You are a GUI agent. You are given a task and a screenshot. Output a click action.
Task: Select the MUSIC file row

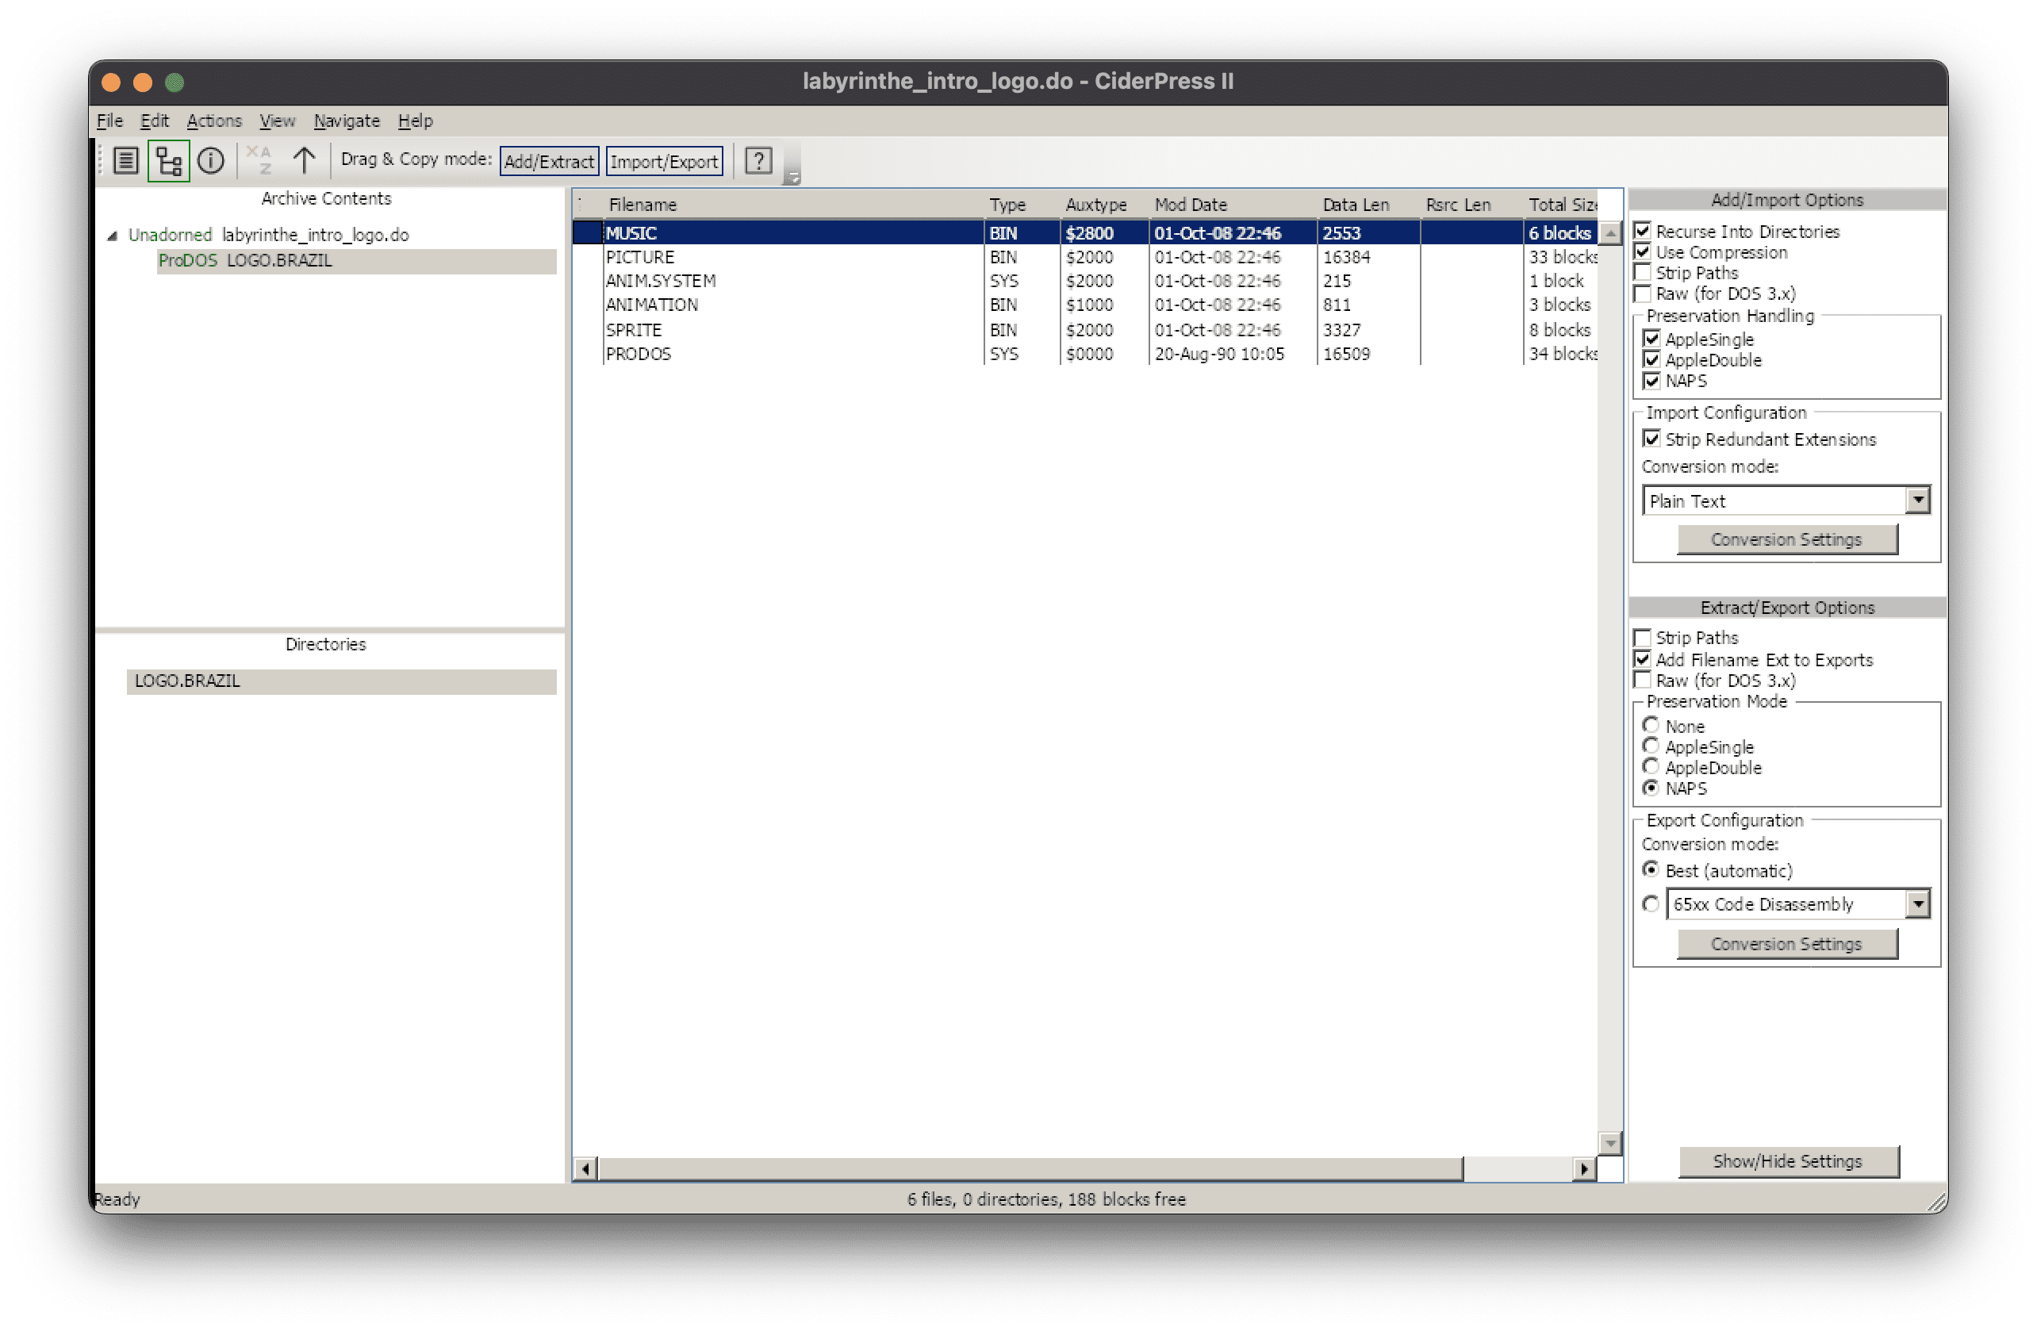(x=1084, y=233)
